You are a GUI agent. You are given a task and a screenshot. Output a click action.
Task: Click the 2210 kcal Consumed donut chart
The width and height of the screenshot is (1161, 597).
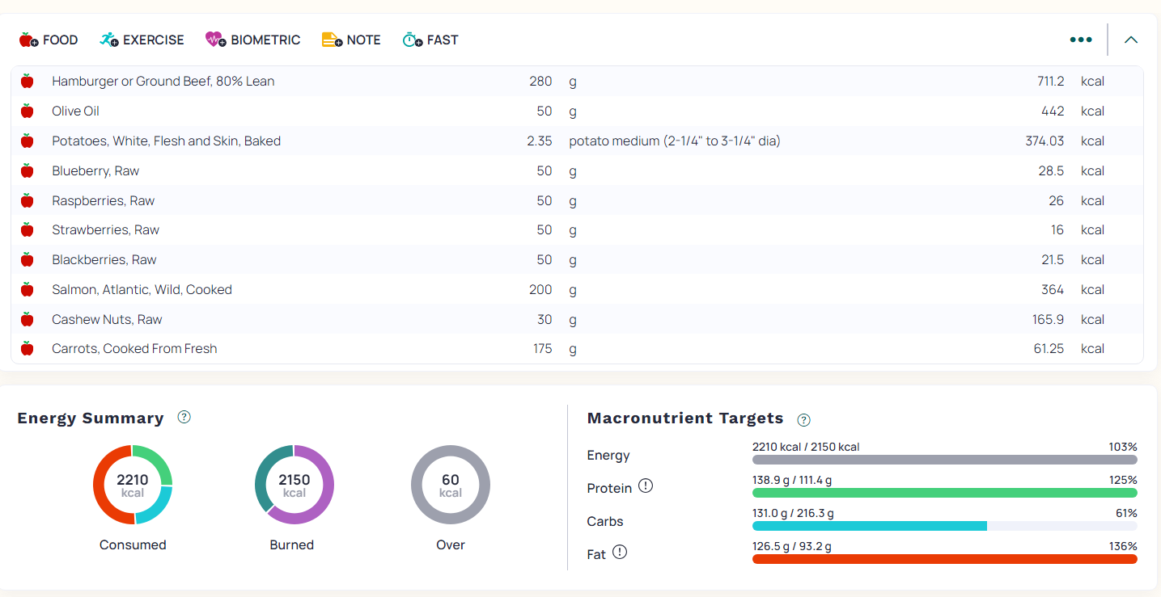[133, 485]
